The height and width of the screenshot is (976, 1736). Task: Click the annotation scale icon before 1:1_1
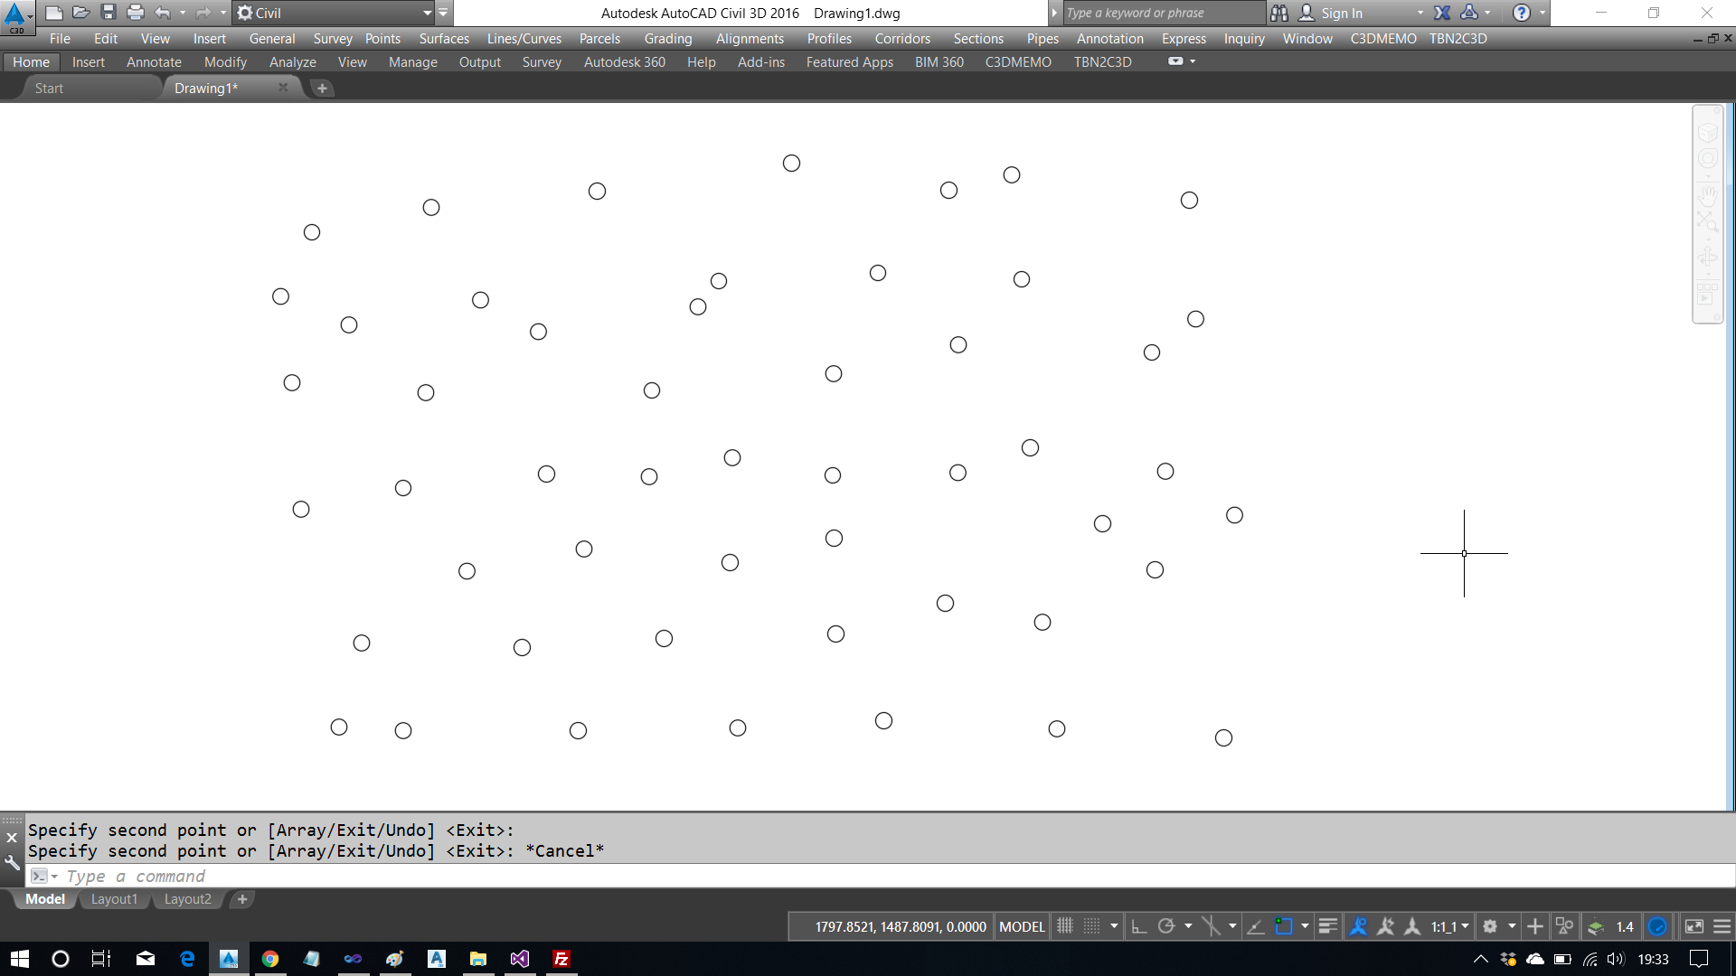click(1412, 926)
